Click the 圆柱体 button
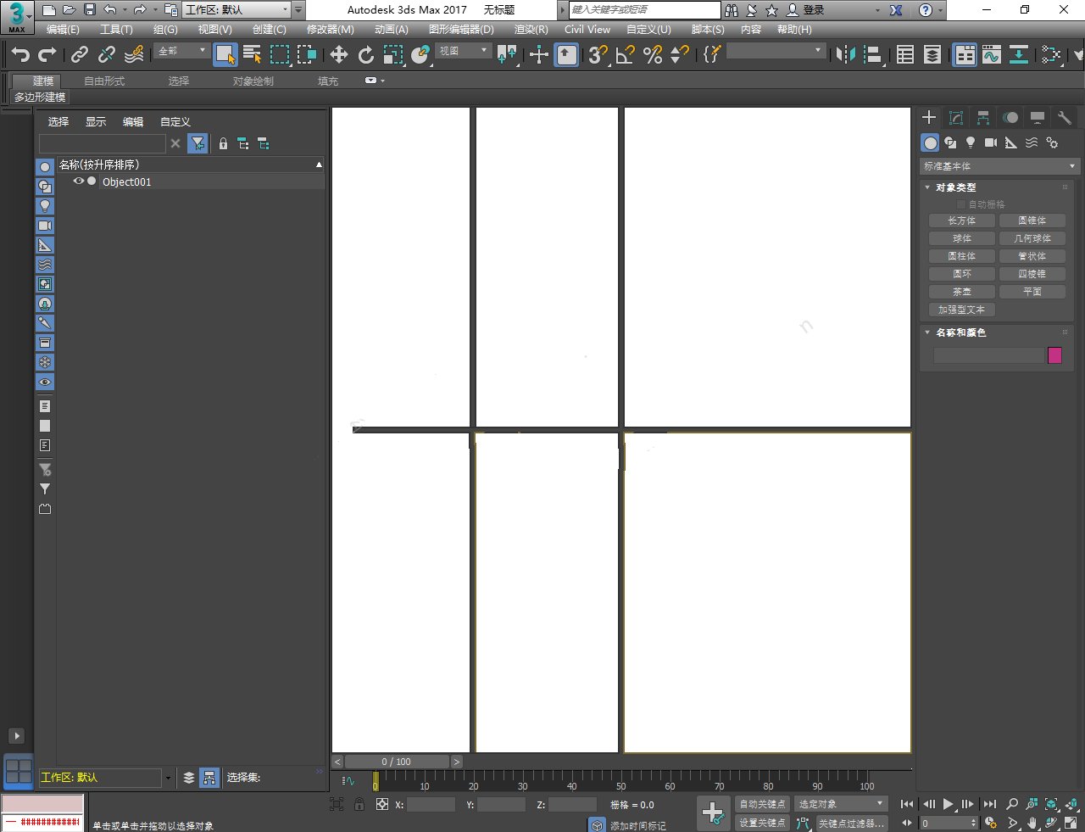1085x832 pixels. pos(962,256)
